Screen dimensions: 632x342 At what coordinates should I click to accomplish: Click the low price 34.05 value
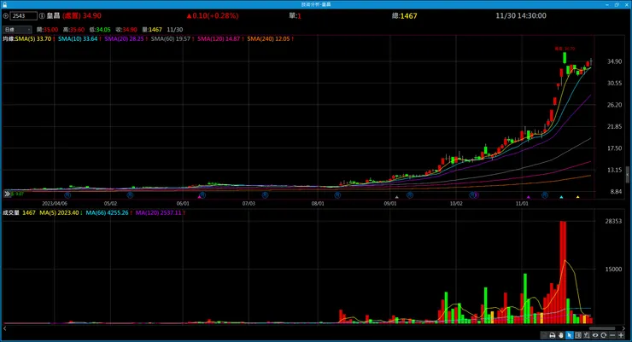point(103,30)
